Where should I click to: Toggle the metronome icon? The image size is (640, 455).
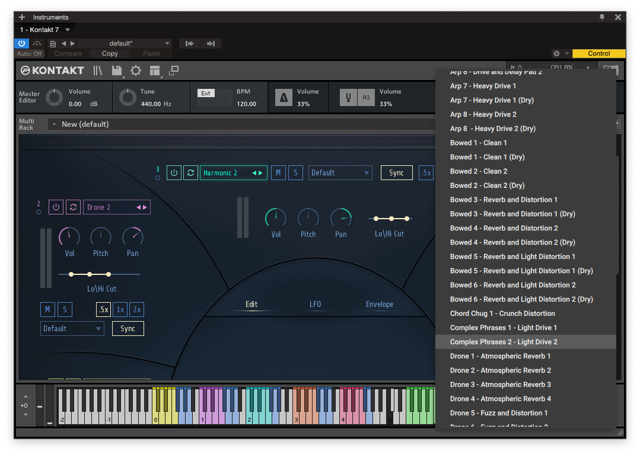point(284,97)
